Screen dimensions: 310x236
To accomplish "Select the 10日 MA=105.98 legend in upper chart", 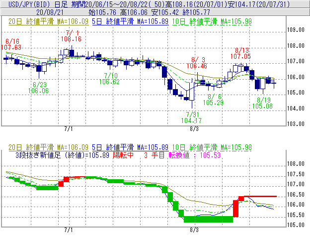I will [x=212, y=21].
